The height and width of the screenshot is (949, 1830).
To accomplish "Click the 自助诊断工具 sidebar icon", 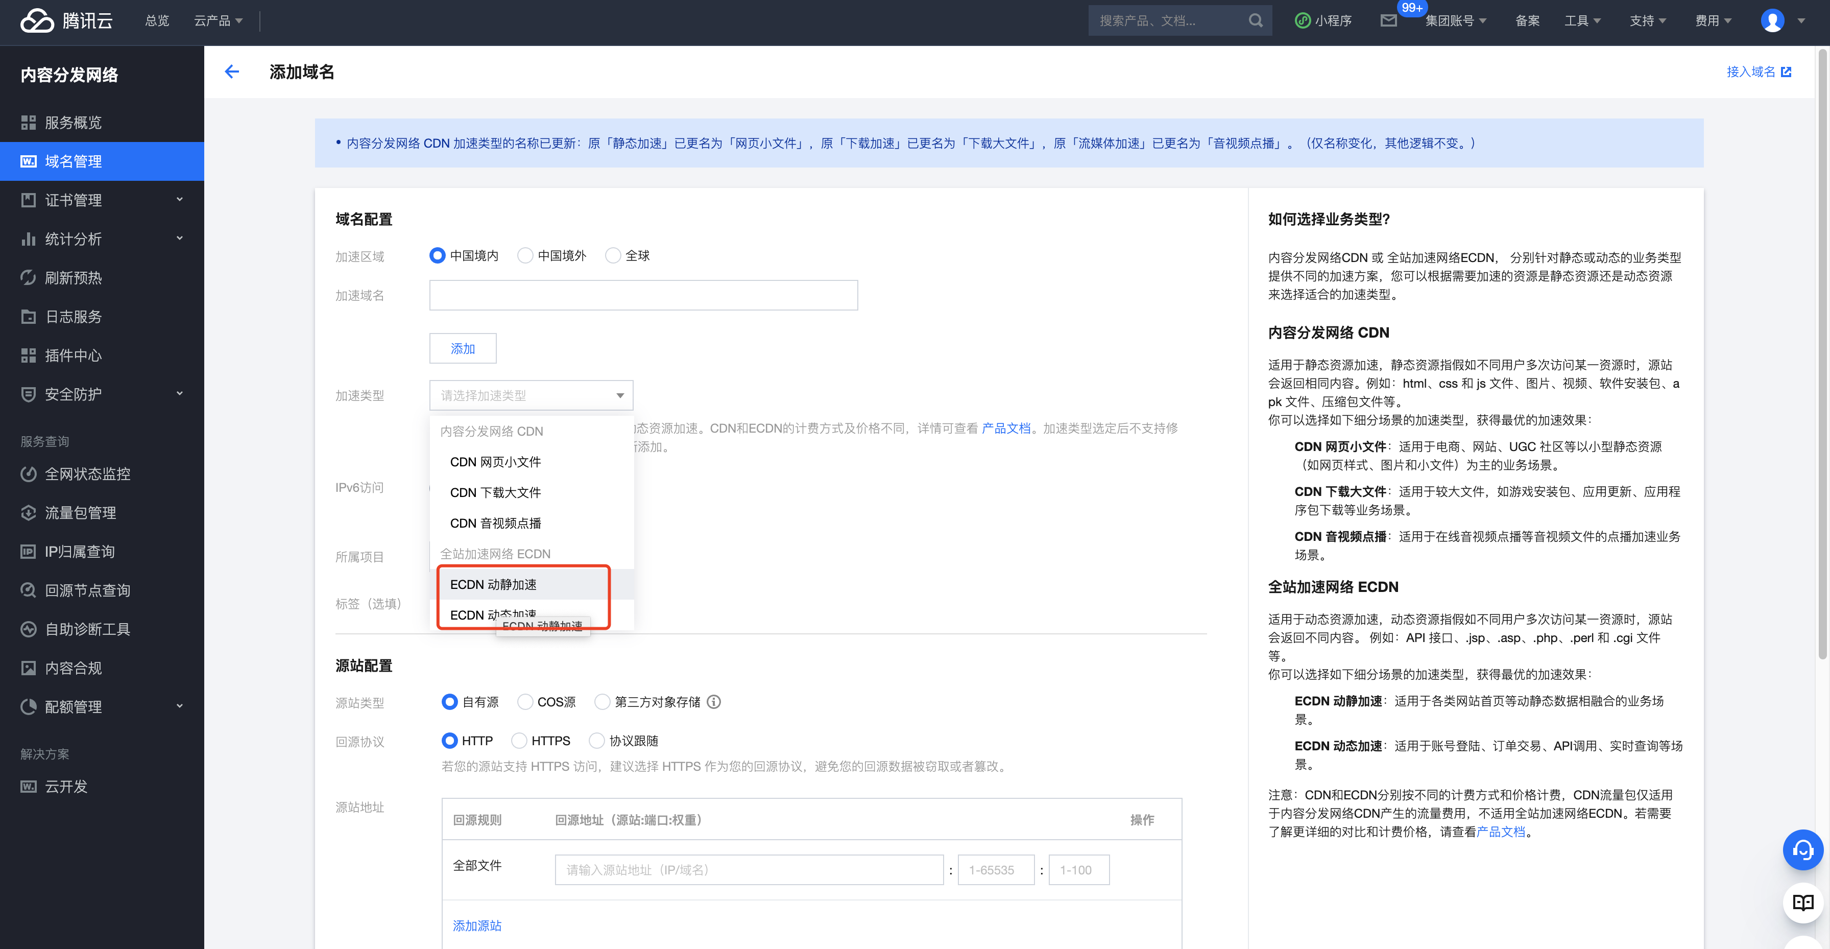I will (x=29, y=629).
